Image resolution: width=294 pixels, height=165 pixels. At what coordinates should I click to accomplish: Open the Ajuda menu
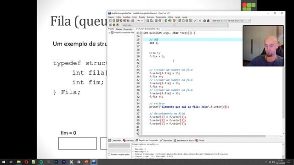pos(185,17)
